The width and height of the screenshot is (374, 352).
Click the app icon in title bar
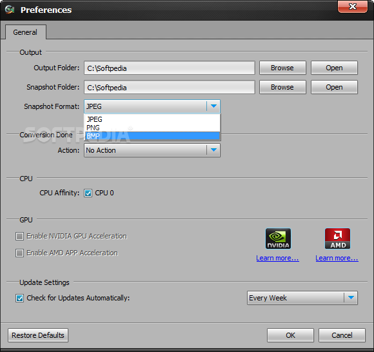tap(10, 10)
